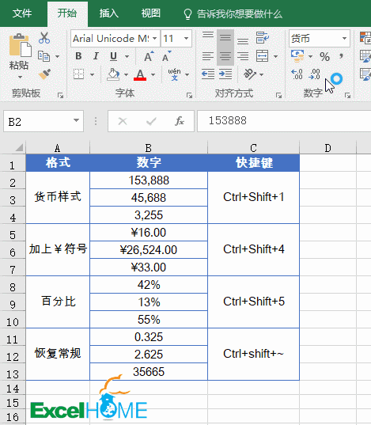The image size is (371, 425).
Task: Apply percent style
Action: click(x=324, y=56)
